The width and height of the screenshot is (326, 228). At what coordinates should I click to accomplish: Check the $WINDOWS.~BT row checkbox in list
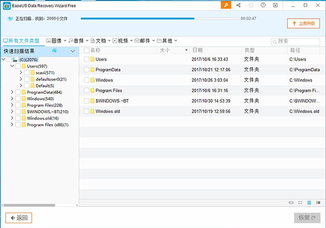86,101
